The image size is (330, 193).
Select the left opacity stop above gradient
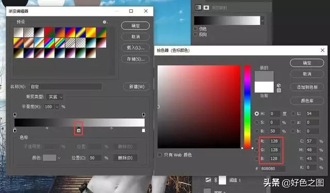click(15, 115)
